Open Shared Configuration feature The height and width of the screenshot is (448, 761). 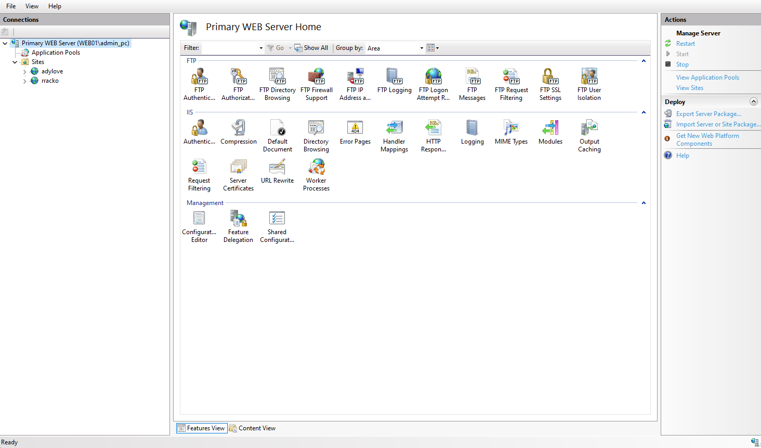coord(277,226)
